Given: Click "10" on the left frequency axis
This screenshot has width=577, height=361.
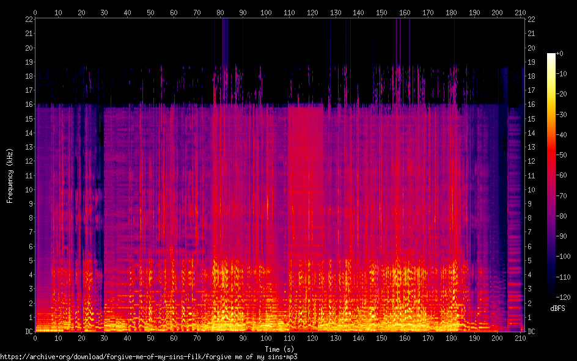Looking at the screenshot, I should pos(29,190).
